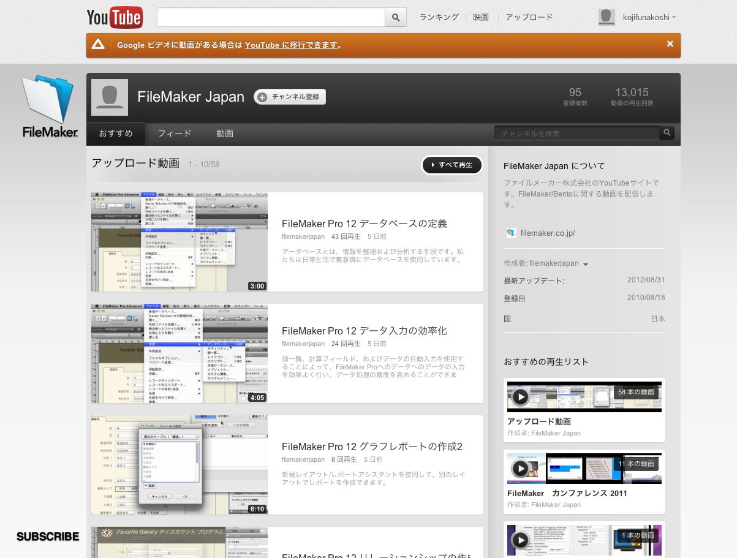Click the YouTube logo
The height and width of the screenshot is (558, 737).
click(115, 17)
